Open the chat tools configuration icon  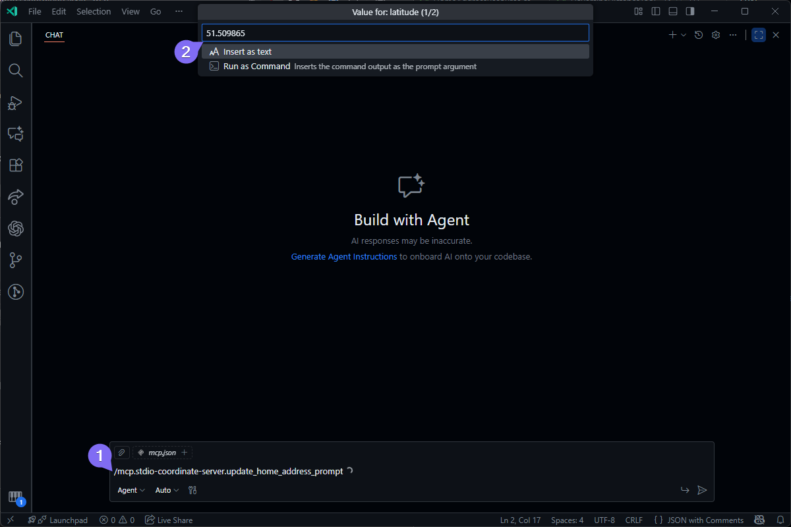point(192,490)
